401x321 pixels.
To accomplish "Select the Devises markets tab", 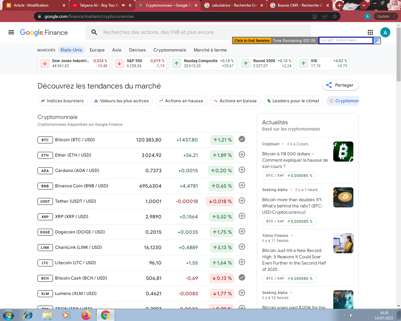I will [137, 50].
